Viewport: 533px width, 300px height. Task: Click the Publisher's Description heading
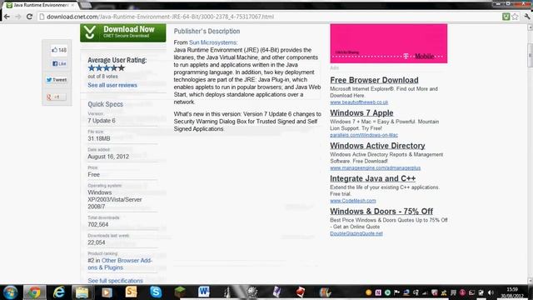[x=207, y=32]
